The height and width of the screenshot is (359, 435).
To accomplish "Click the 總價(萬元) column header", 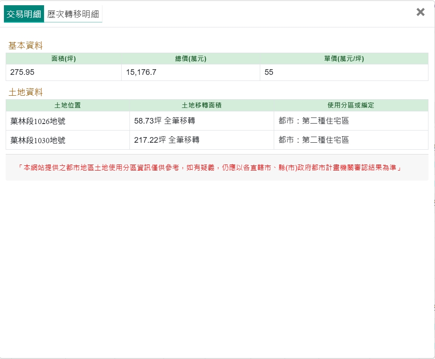I will coord(190,59).
